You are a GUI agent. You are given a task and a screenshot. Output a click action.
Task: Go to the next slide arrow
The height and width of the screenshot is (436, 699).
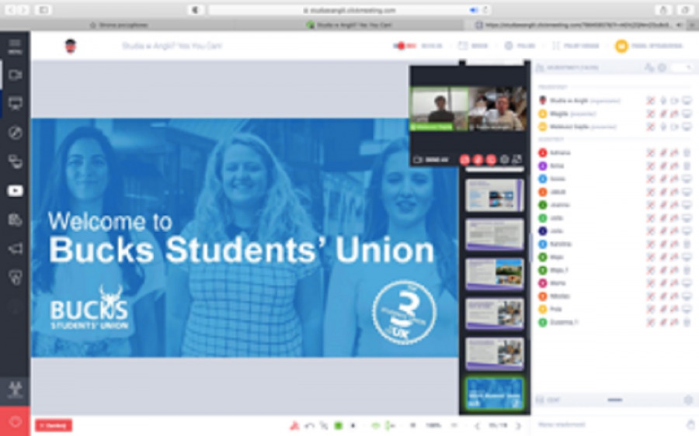coord(518,426)
